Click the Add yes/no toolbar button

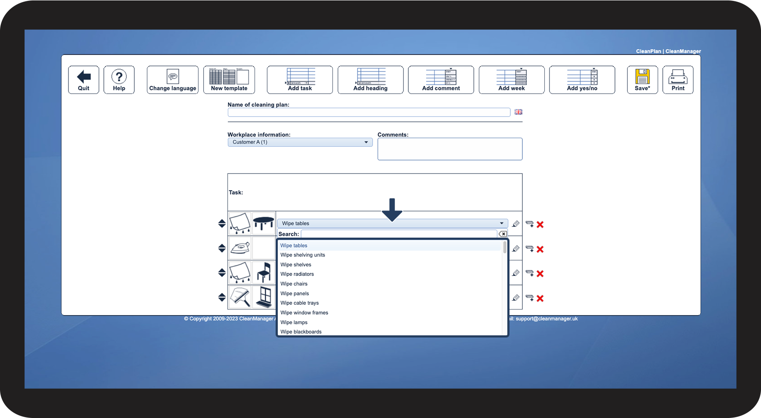582,80
